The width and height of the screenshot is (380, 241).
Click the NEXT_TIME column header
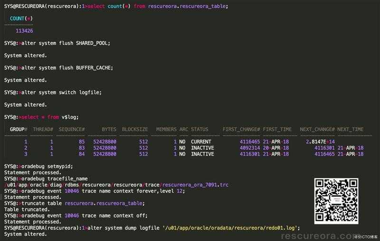(x=350, y=129)
